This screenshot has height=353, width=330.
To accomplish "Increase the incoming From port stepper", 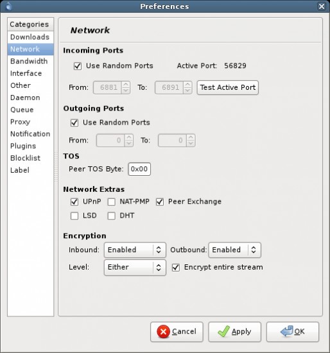I will pyautogui.click(x=126, y=85).
